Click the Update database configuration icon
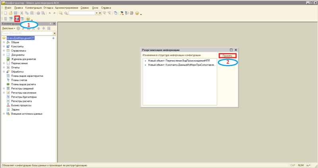The image size is (318, 168). (x=17, y=19)
